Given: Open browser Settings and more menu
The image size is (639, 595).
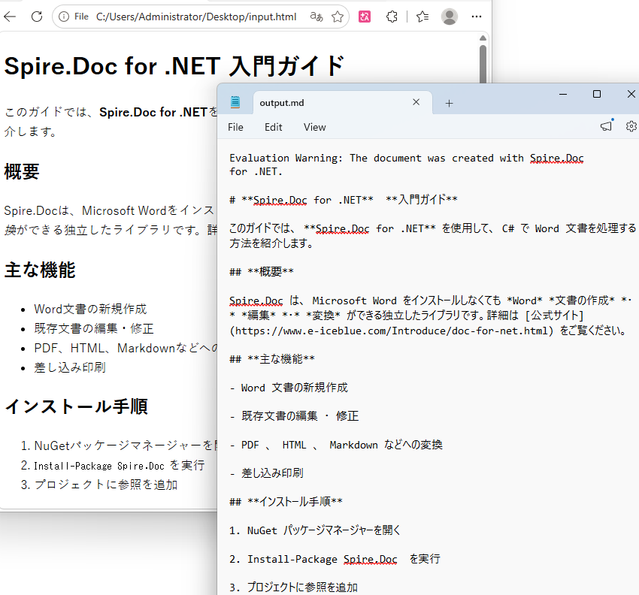Looking at the screenshot, I should click(x=477, y=17).
